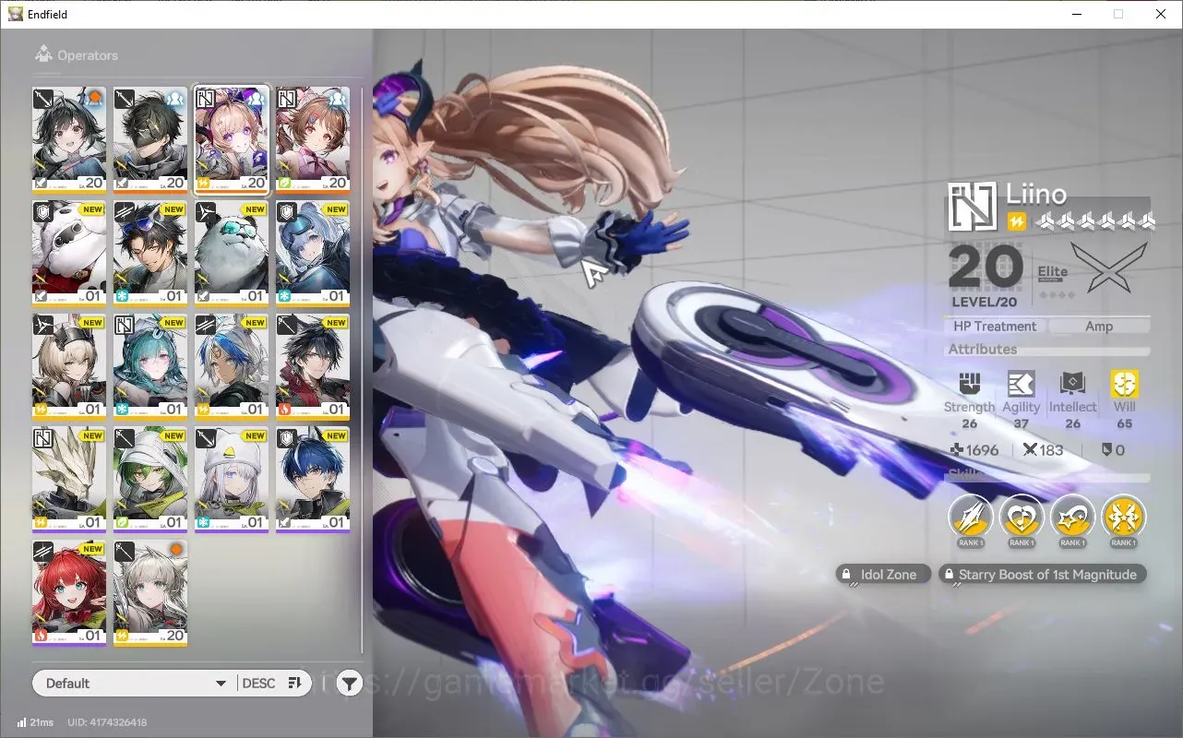Click the Attributes section heading

(x=982, y=349)
